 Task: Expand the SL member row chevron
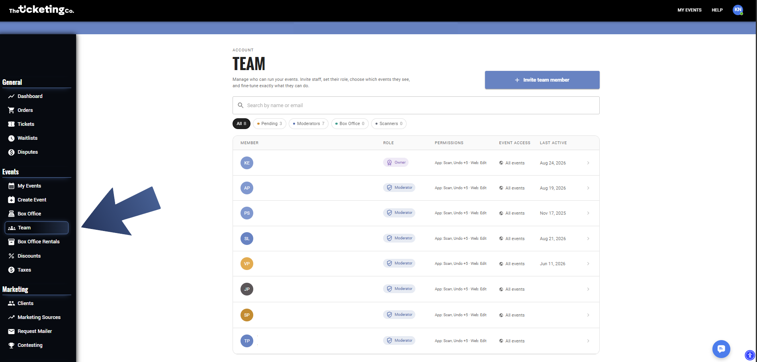tap(588, 239)
